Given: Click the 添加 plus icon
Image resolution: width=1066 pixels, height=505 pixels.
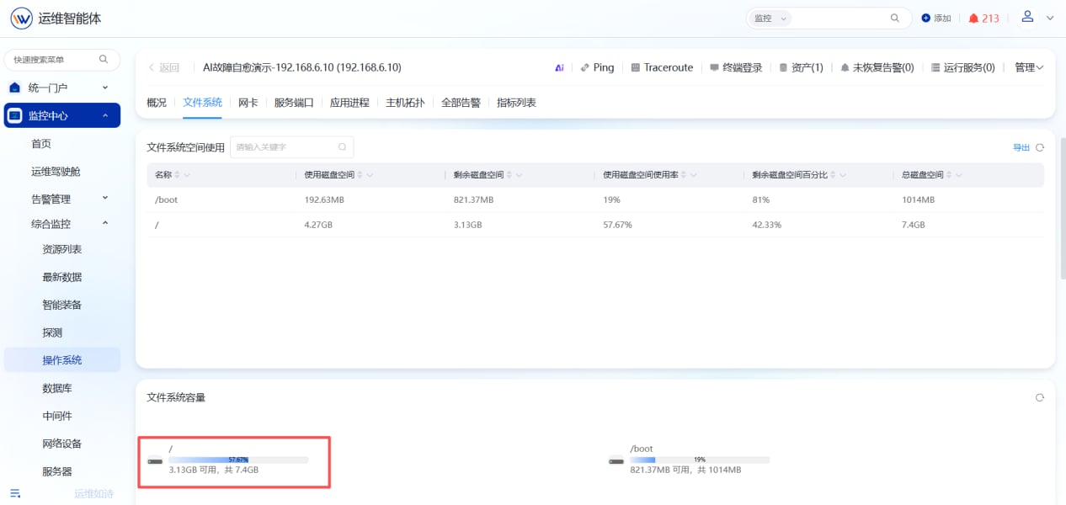Looking at the screenshot, I should [926, 18].
